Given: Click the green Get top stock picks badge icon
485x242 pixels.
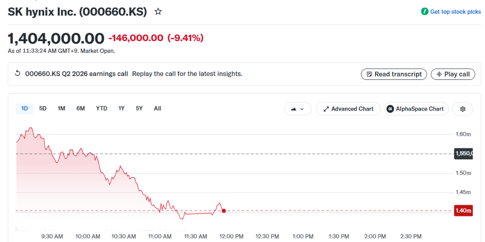Looking at the screenshot, I should [x=425, y=12].
